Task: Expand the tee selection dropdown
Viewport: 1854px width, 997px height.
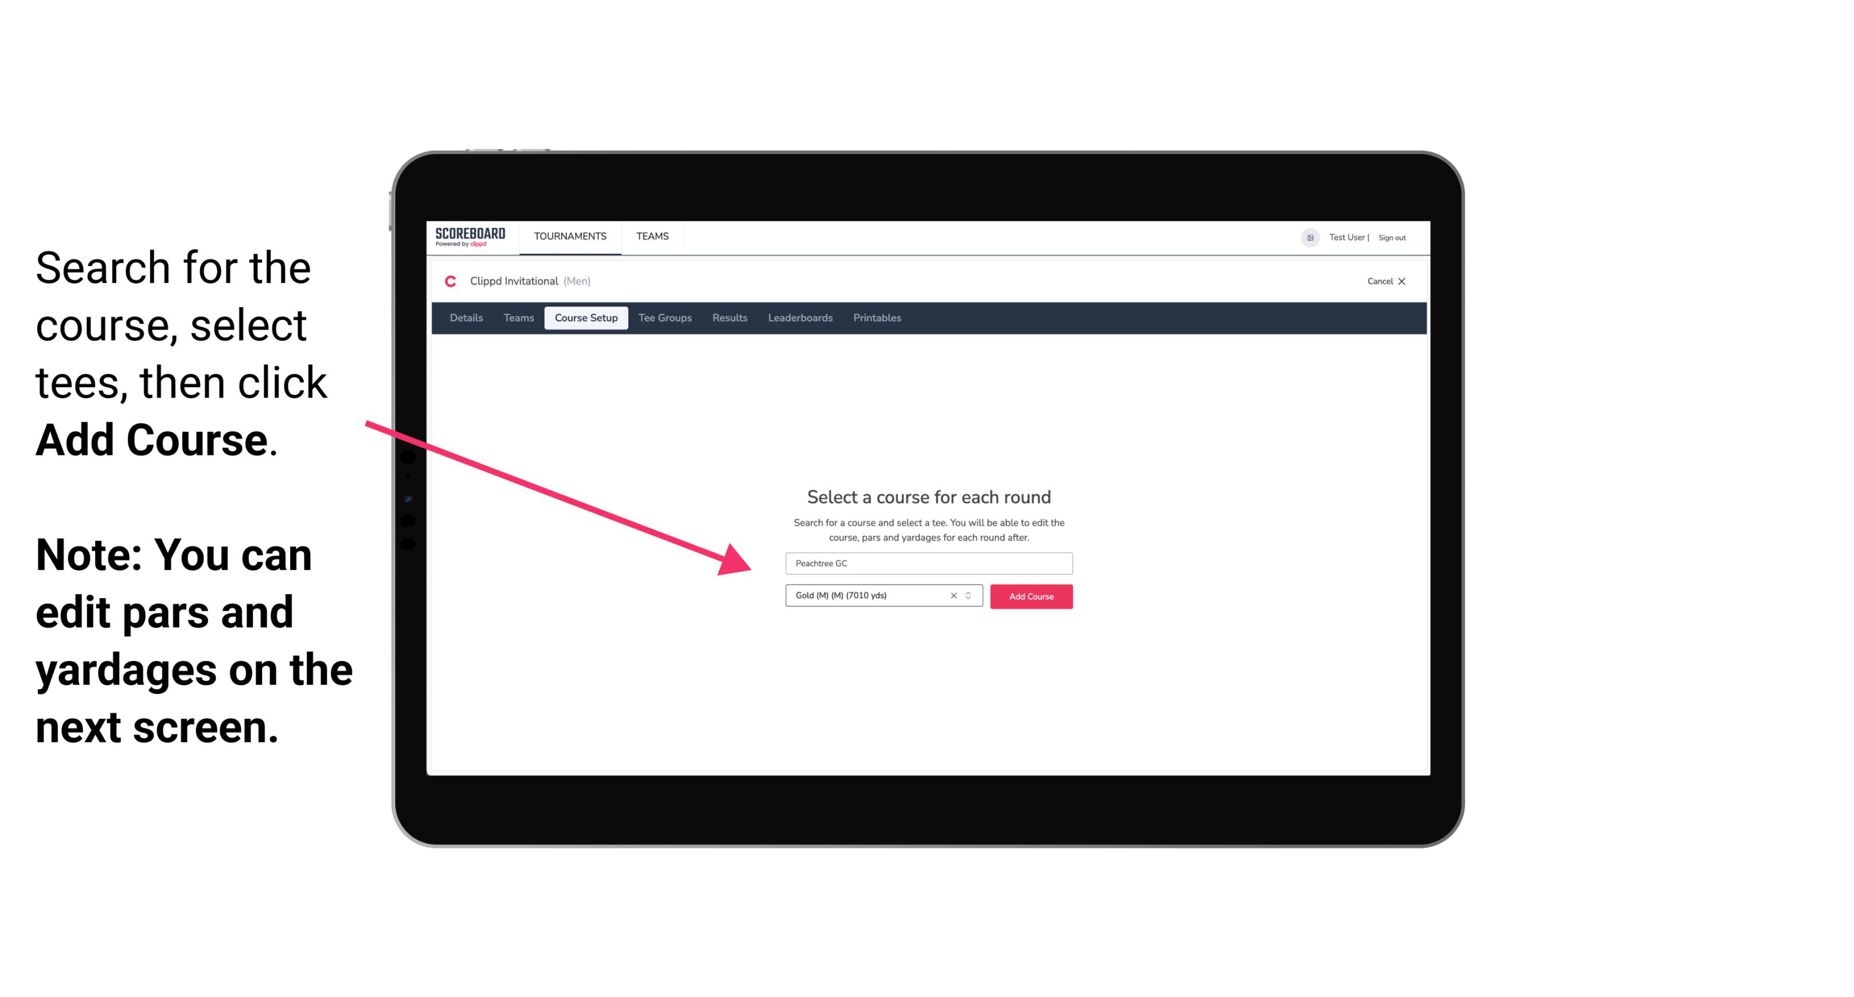Action: pyautogui.click(x=970, y=596)
